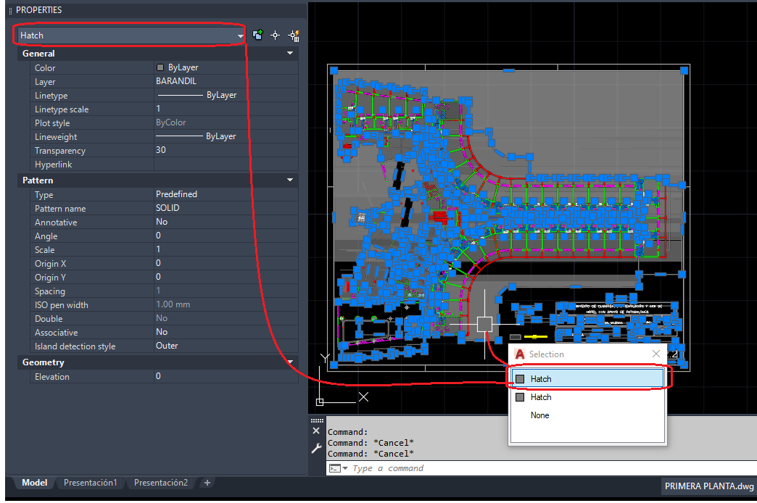This screenshot has width=757, height=503.
Task: Click the Hyperlink property field
Action: pos(226,164)
